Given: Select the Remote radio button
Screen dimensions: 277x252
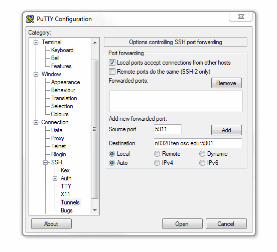Looking at the screenshot, I should pos(157,154).
